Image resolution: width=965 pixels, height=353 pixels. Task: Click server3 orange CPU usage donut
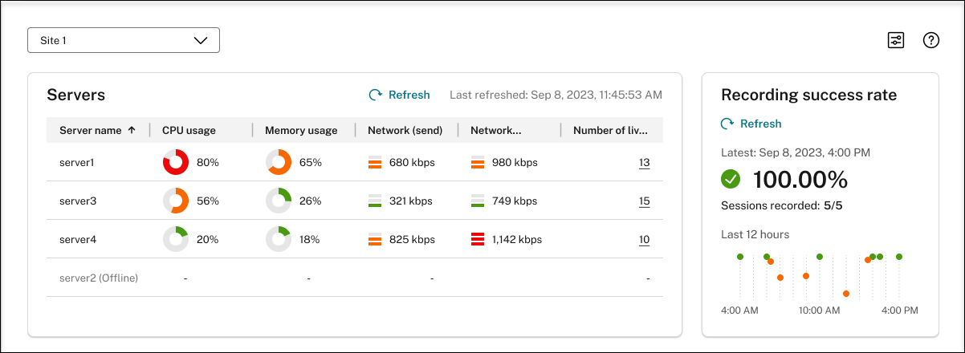(x=175, y=201)
